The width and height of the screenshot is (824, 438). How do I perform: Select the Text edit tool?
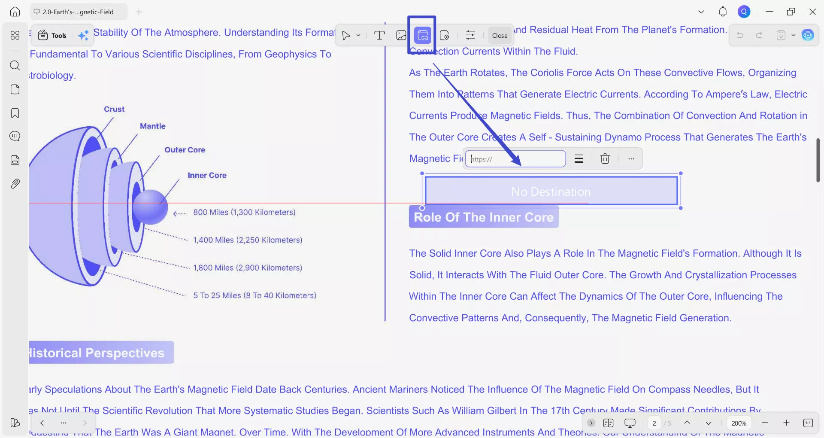(379, 35)
